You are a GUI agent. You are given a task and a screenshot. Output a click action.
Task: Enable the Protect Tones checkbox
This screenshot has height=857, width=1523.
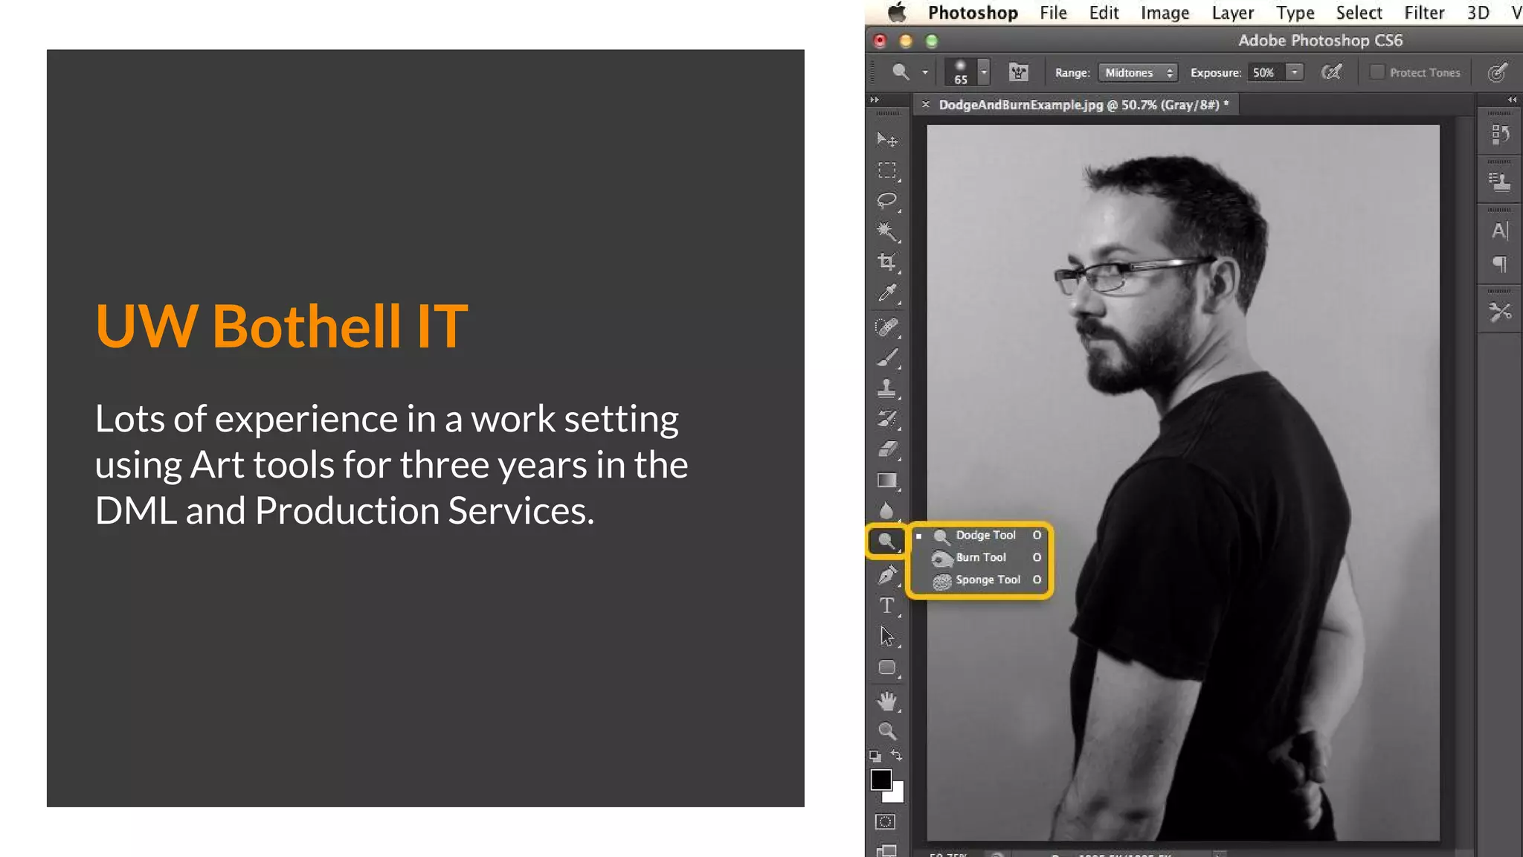pos(1377,72)
